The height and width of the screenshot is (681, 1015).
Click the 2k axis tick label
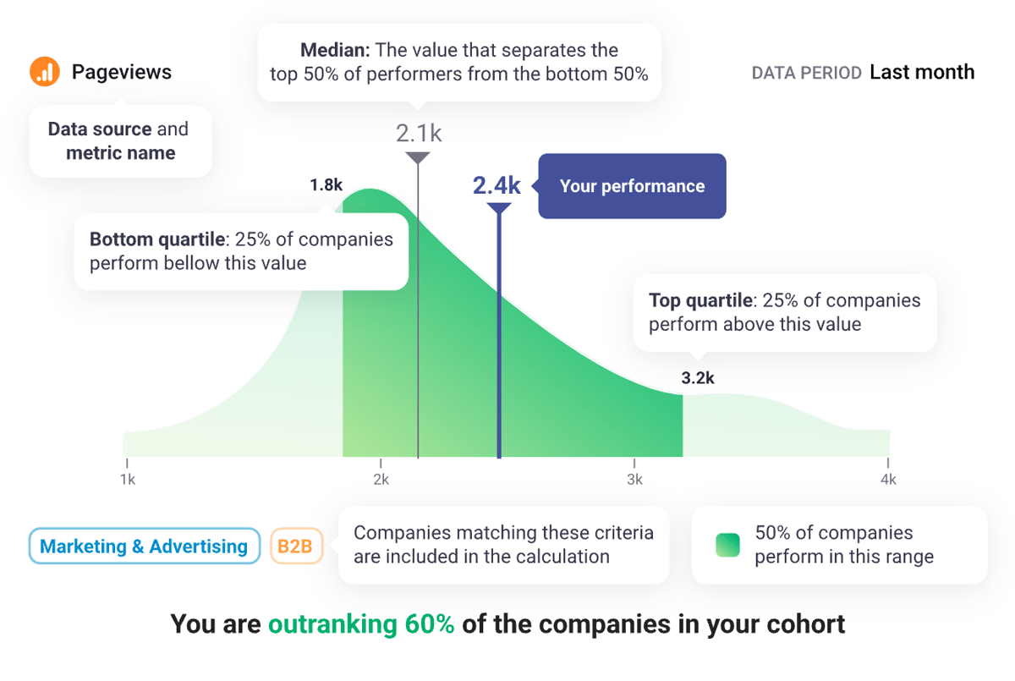tap(381, 480)
